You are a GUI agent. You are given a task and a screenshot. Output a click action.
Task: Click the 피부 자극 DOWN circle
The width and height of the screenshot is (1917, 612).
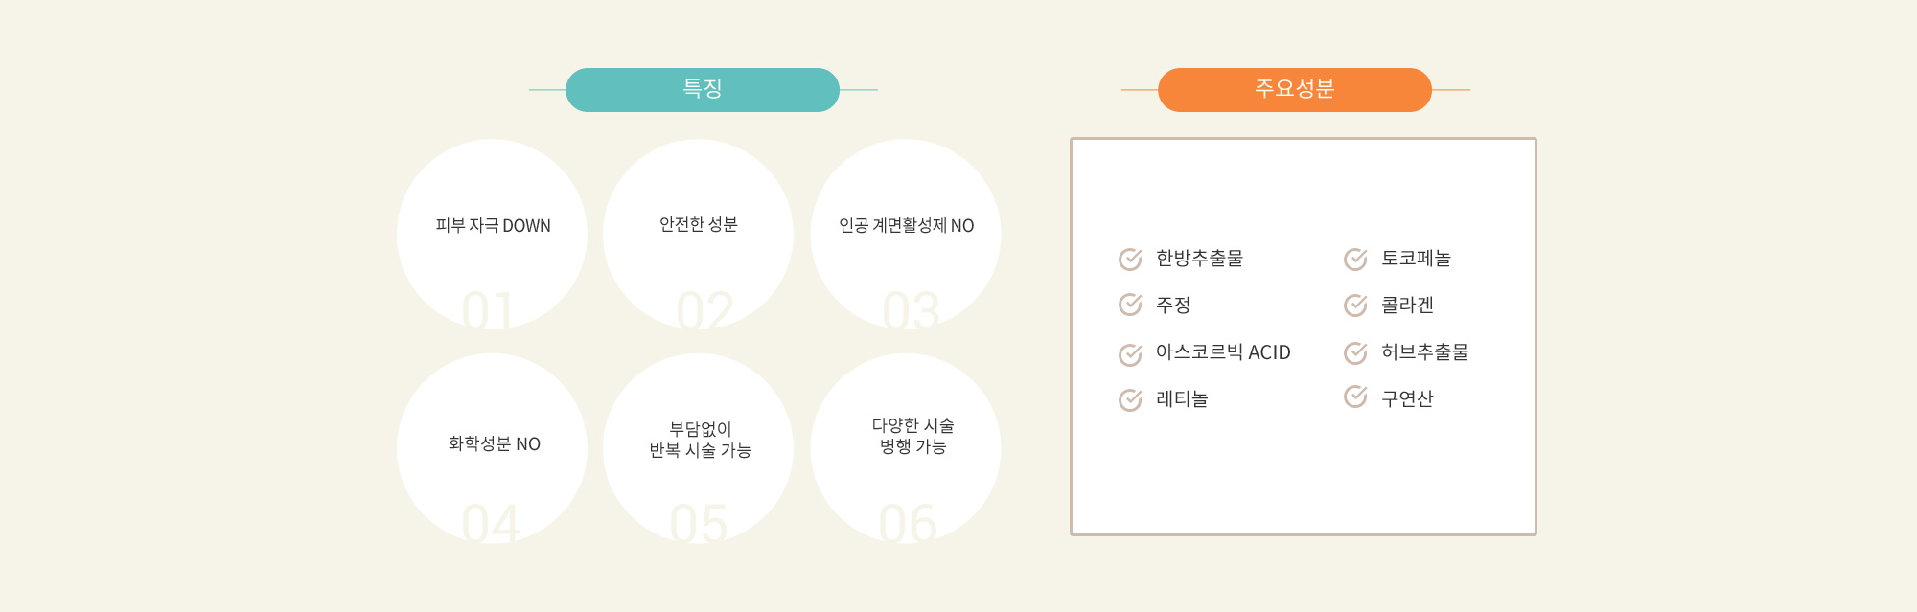(x=492, y=235)
